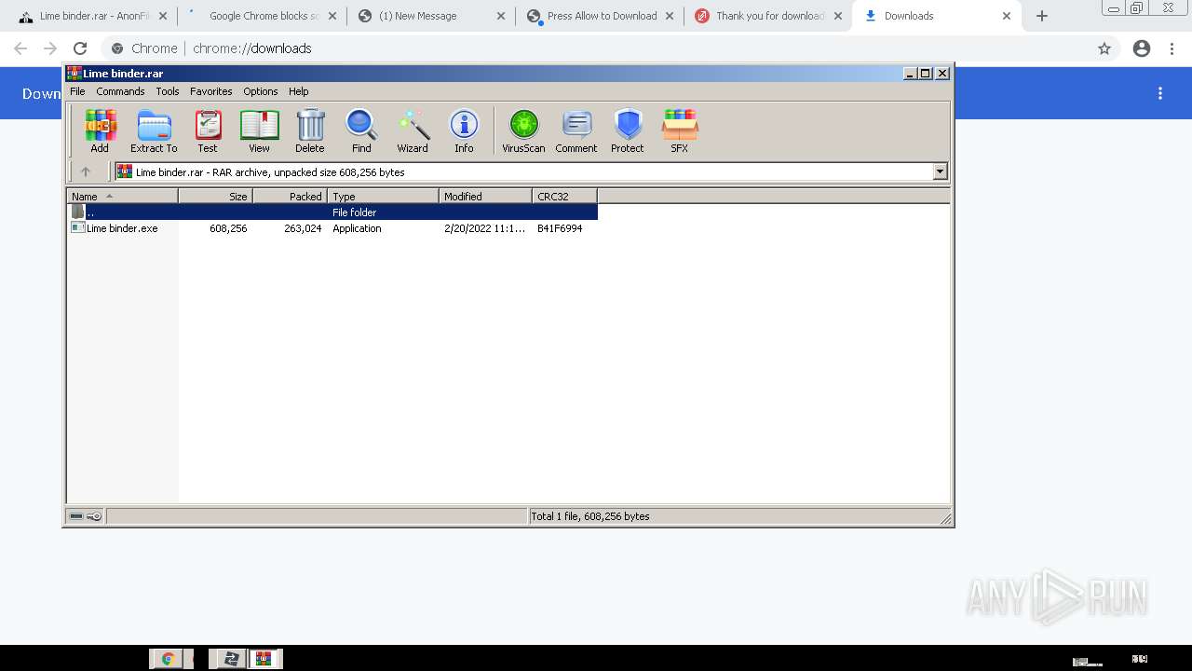Open the Tools menu
The height and width of the screenshot is (671, 1192).
coord(168,91)
